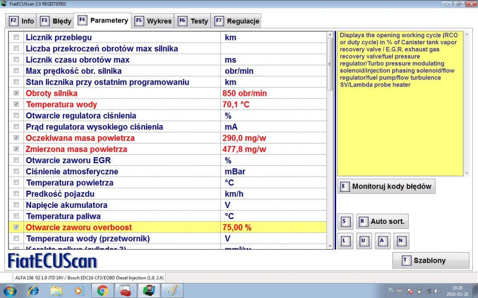Check Max prędkość obr. silnika
Screen dimensions: 478x298
point(16,71)
